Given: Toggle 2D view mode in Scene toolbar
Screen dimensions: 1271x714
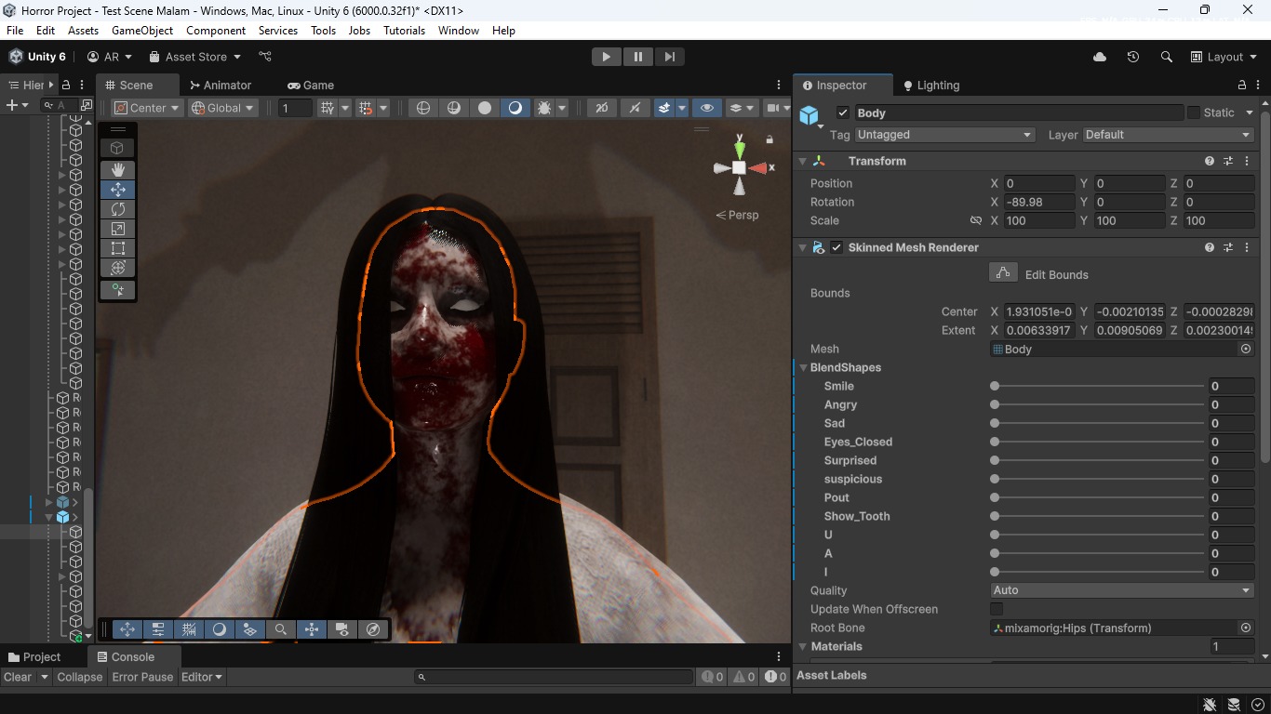Looking at the screenshot, I should pyautogui.click(x=601, y=108).
